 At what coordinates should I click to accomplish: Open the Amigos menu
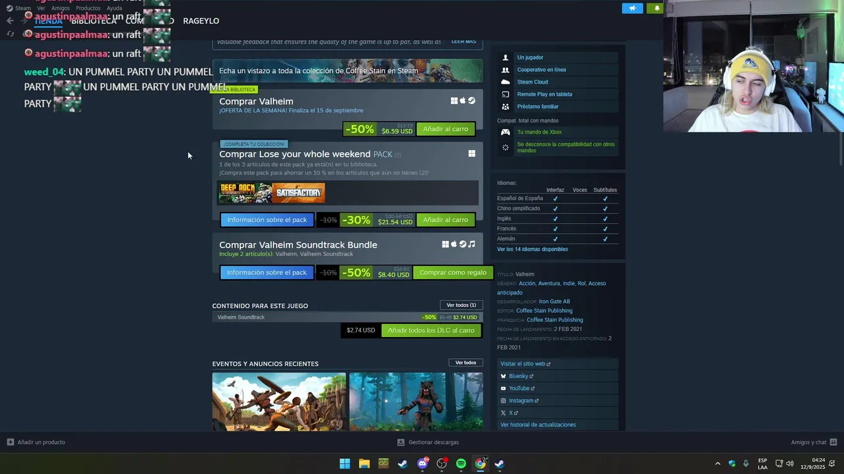point(61,9)
